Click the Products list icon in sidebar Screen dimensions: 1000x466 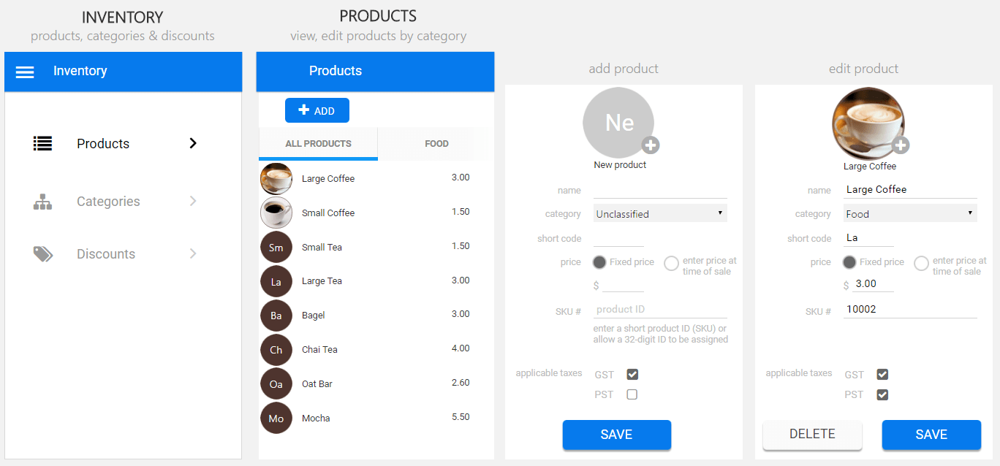click(42, 144)
